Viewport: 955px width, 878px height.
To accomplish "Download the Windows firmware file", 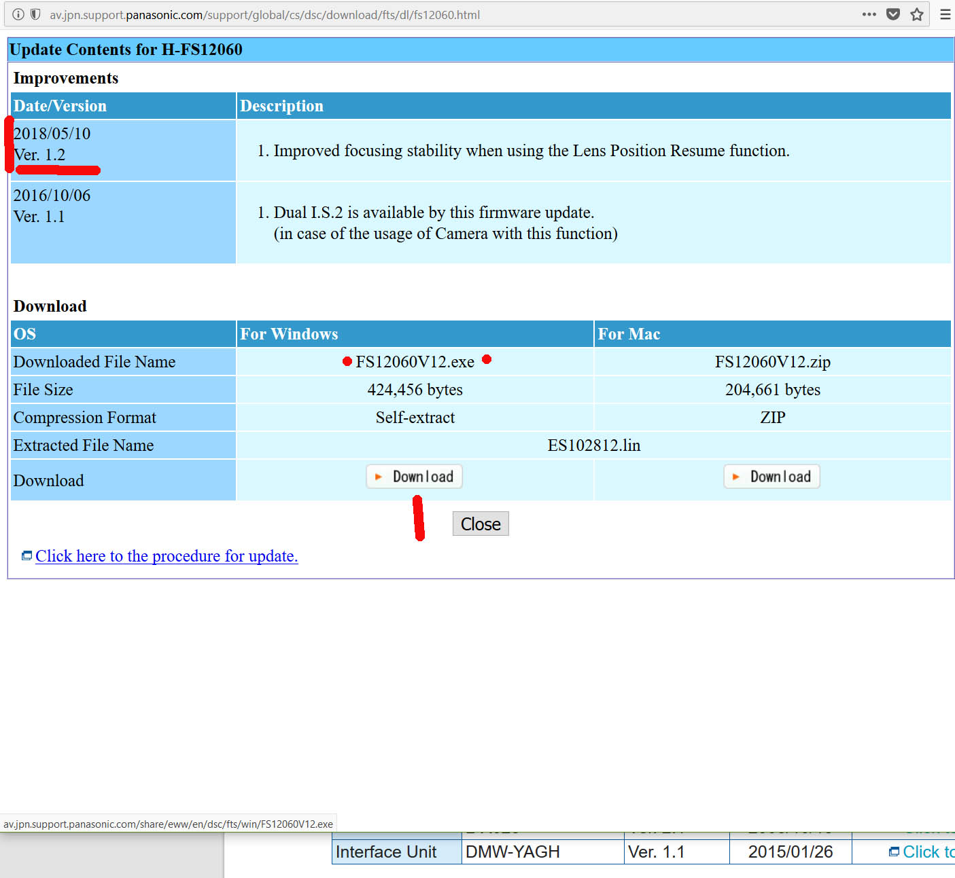I will coord(415,477).
